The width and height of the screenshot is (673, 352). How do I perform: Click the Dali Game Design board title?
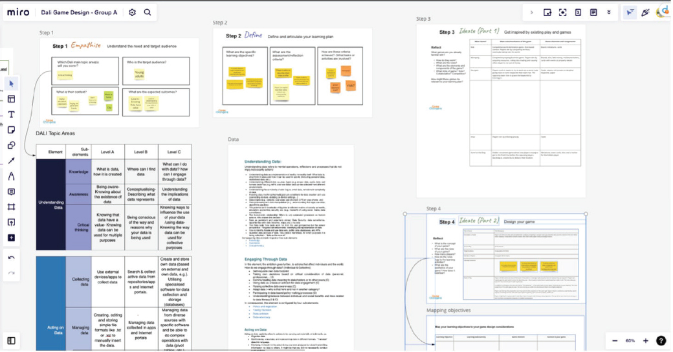[x=79, y=12]
